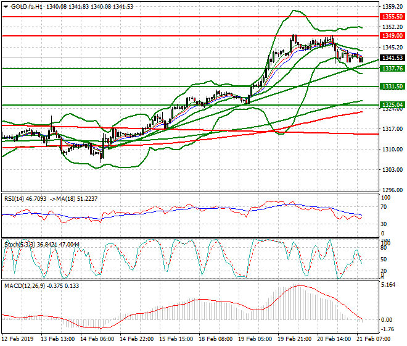Click the Stochastic scale level 50

(x=384, y=259)
